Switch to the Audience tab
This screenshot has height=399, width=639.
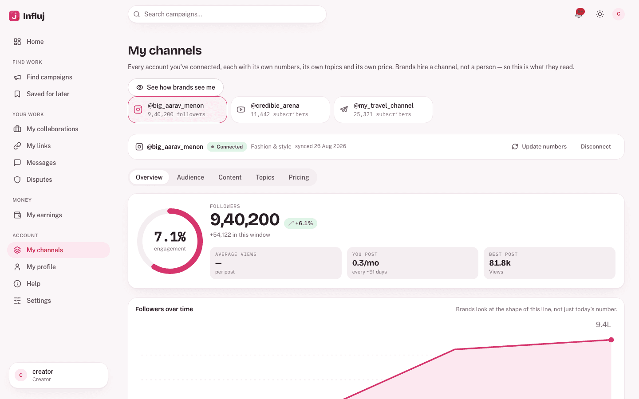[x=190, y=177]
